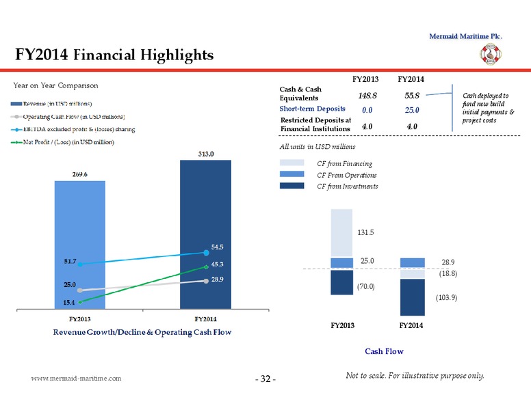Screen dimensions: 531x410
Task: Click the 148.8 cash value for FY2013
Action: [x=367, y=96]
